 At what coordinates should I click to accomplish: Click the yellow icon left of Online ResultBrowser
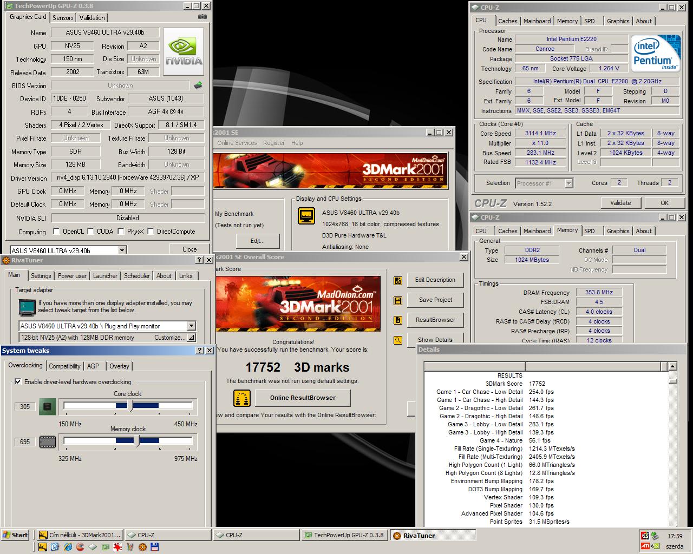pos(242,398)
